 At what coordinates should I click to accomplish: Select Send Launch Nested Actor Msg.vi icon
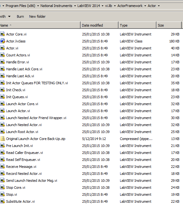(3, 181)
